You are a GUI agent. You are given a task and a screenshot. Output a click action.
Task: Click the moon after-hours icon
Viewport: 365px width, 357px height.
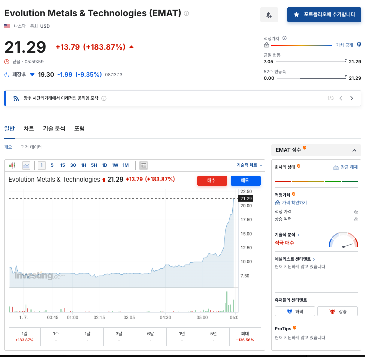coord(7,75)
